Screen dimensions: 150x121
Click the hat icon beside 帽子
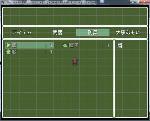65,45
